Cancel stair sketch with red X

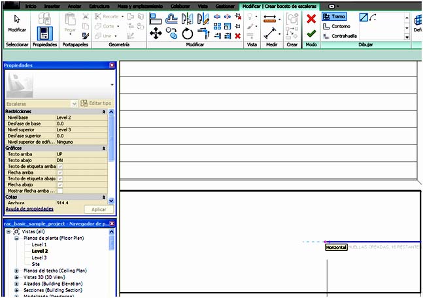click(311, 19)
